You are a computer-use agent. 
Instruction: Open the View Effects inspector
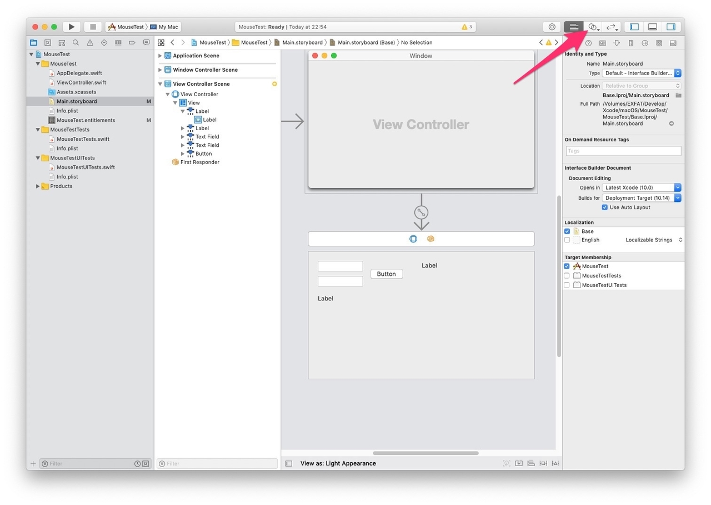coord(673,43)
